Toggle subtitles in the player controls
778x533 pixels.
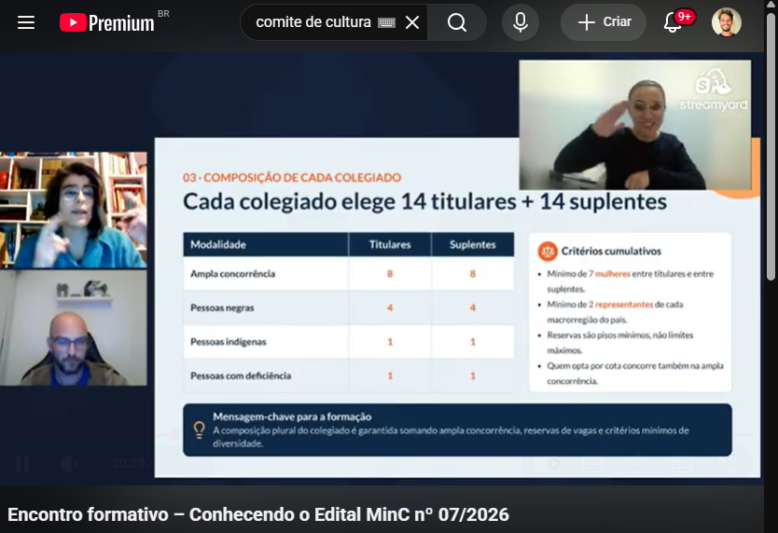click(592, 464)
